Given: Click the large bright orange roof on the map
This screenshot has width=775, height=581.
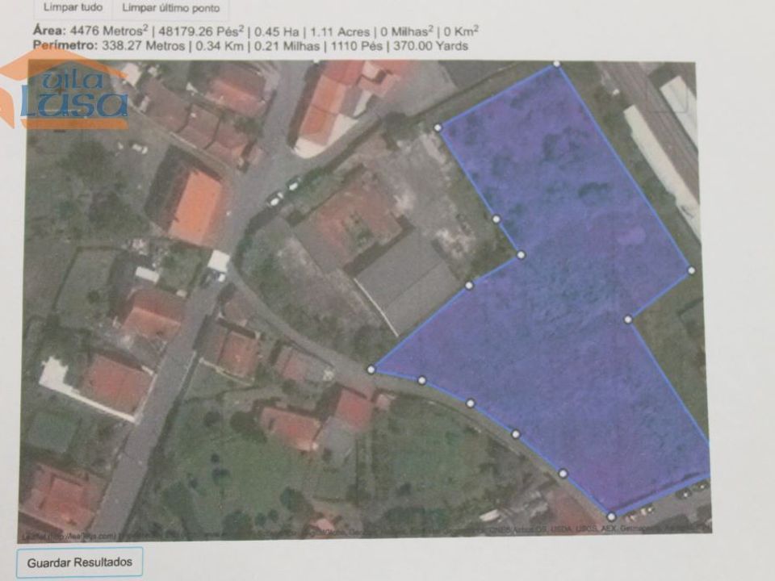Looking at the screenshot, I should coord(195,207).
